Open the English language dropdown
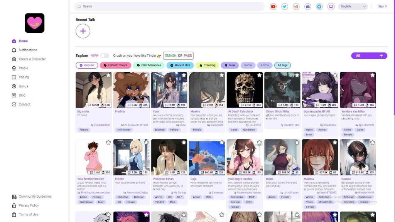Screen dimensions: 395x222 click(353, 7)
